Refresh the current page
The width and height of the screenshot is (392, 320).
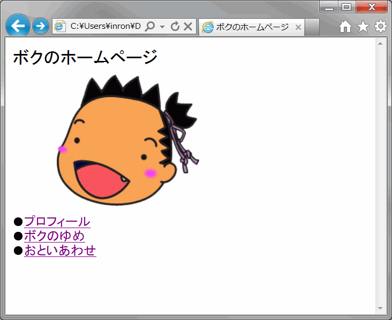[175, 27]
